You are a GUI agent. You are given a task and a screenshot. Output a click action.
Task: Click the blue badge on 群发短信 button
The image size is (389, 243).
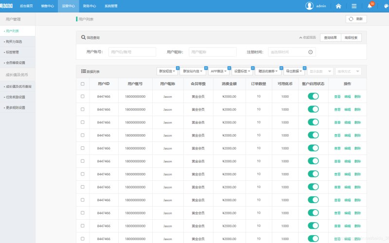tap(177, 68)
